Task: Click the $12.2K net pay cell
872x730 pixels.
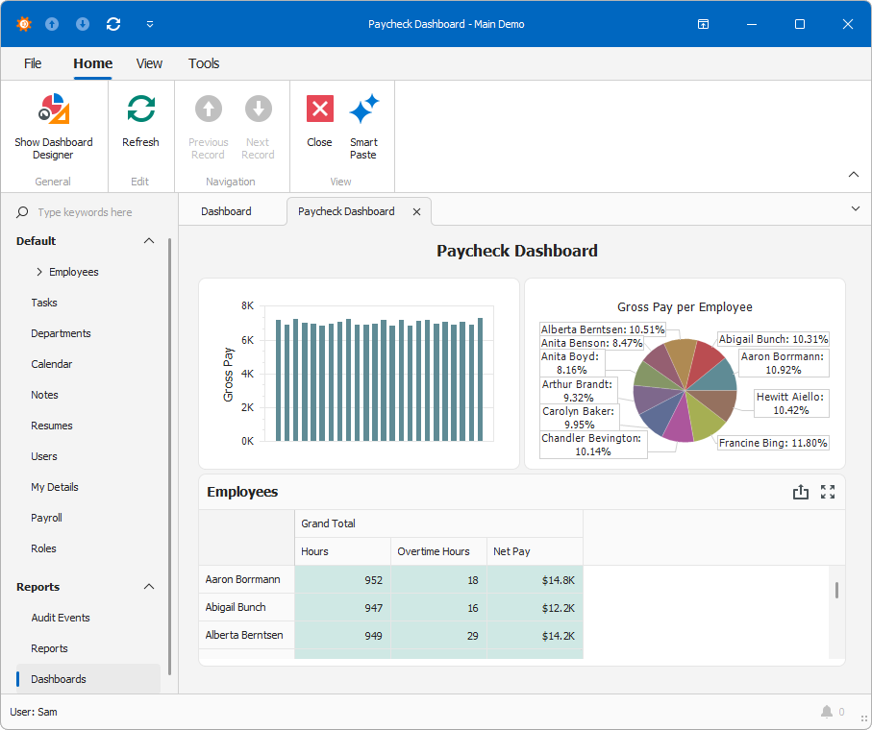Action: coord(535,608)
